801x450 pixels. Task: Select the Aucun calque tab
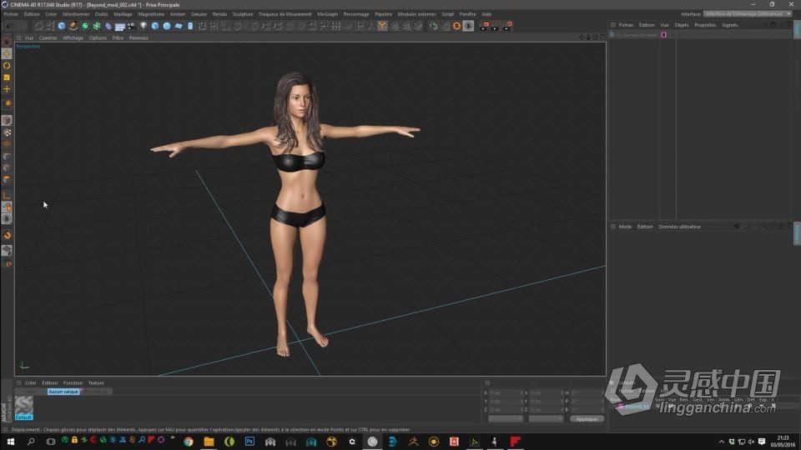63,392
